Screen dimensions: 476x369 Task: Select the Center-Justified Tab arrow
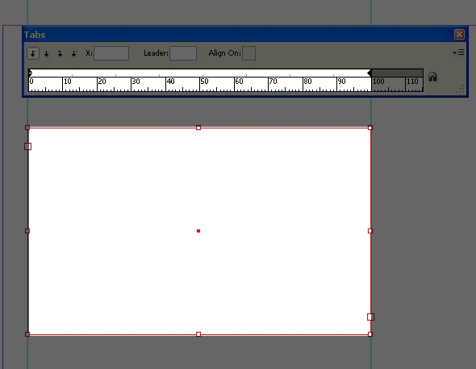47,54
